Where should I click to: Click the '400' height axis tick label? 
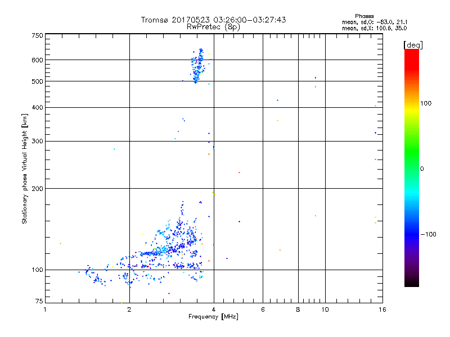coord(37,107)
